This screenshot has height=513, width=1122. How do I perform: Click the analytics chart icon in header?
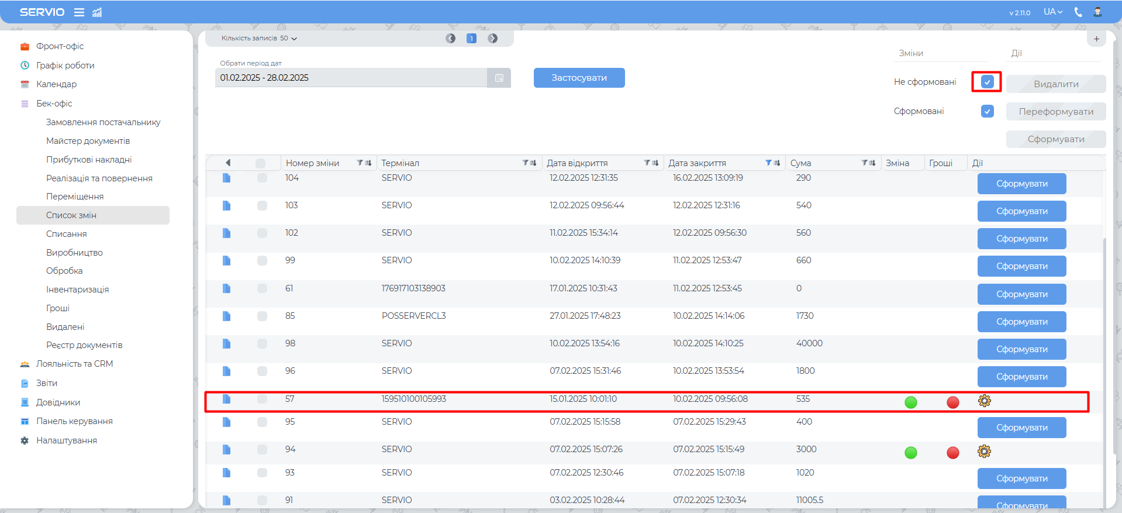point(97,12)
